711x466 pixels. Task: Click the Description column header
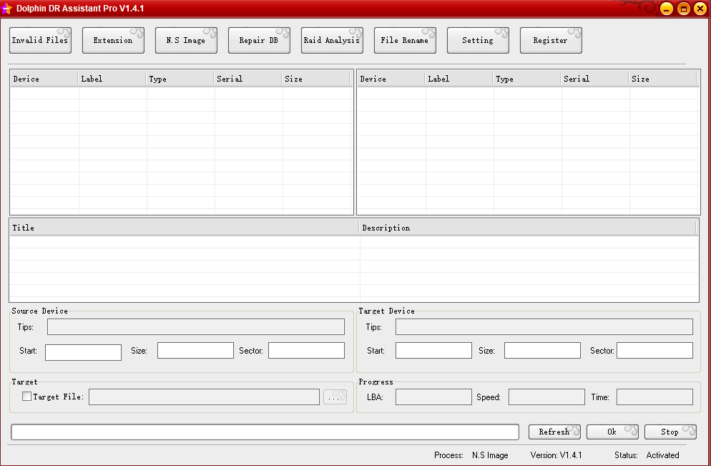(529, 228)
